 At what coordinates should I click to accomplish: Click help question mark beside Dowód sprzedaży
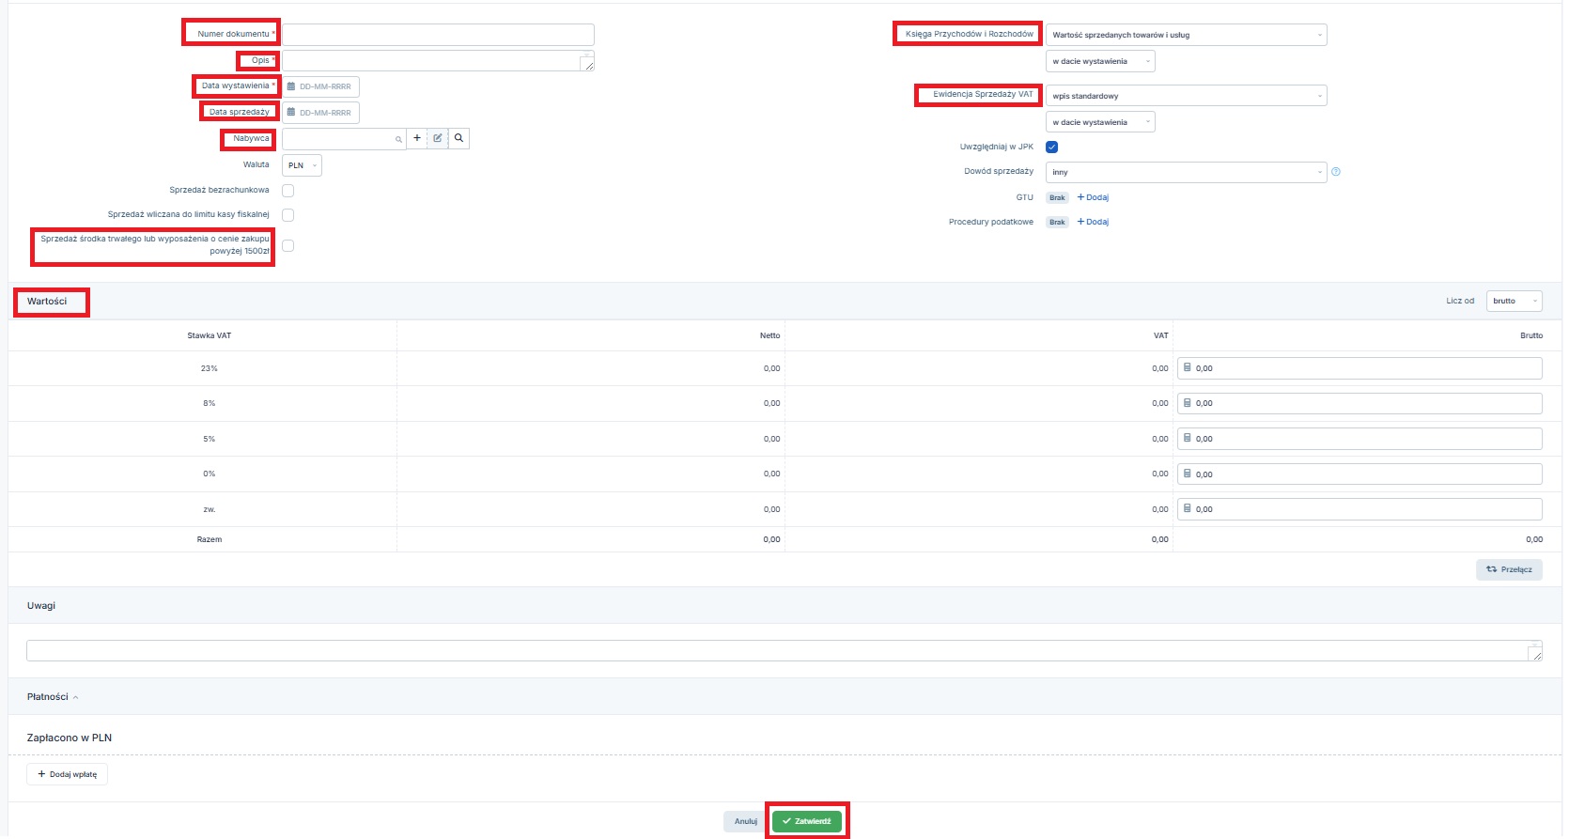coord(1336,172)
